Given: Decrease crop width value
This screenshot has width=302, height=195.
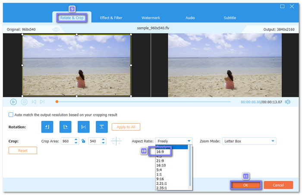Looking at the screenshot, I should tap(76, 143).
